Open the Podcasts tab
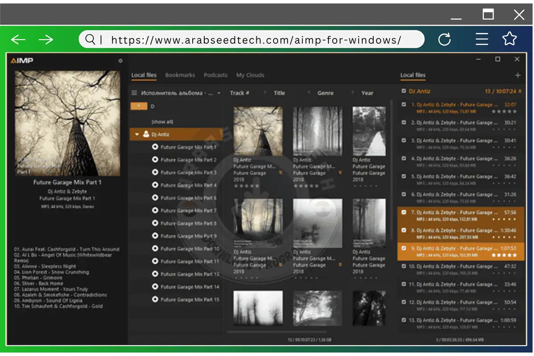Screen dimensions: 534x356 [x=215, y=75]
